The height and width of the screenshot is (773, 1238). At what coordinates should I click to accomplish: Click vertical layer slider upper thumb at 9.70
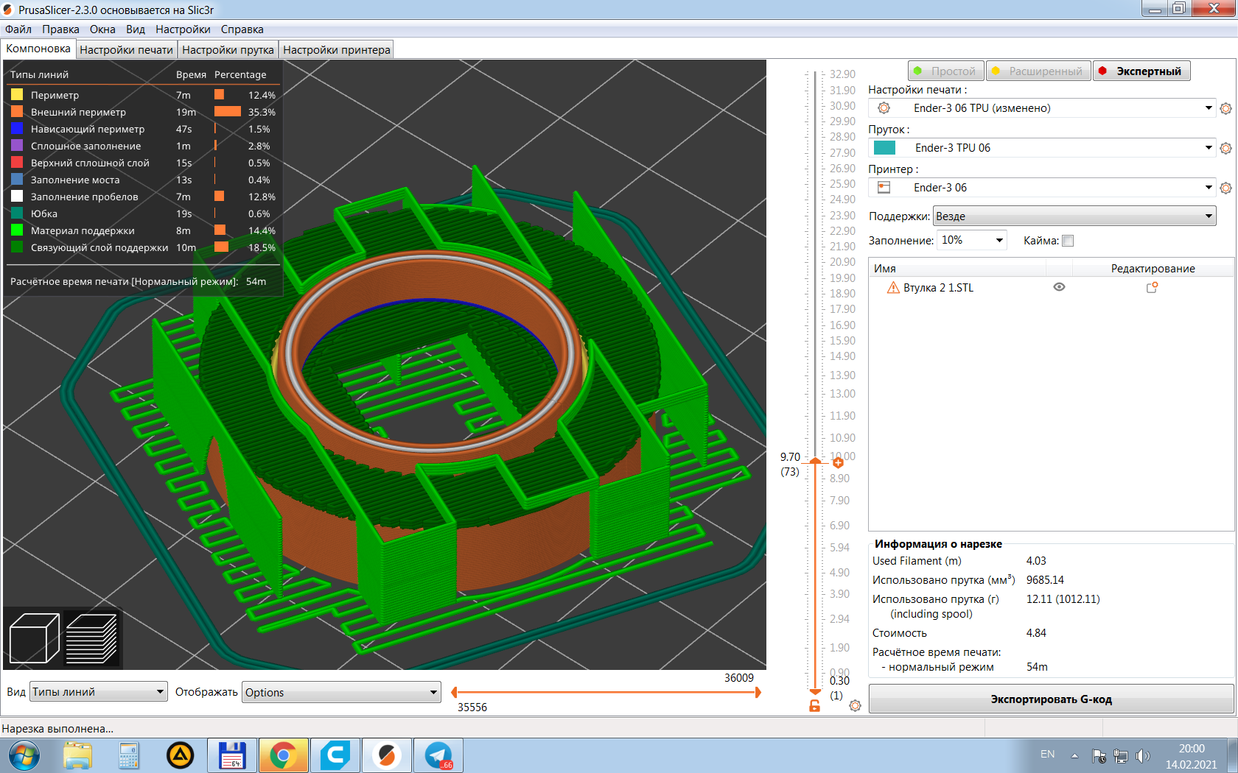tap(815, 461)
